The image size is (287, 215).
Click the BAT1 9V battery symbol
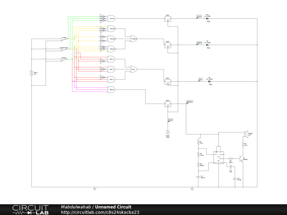click(x=31, y=73)
